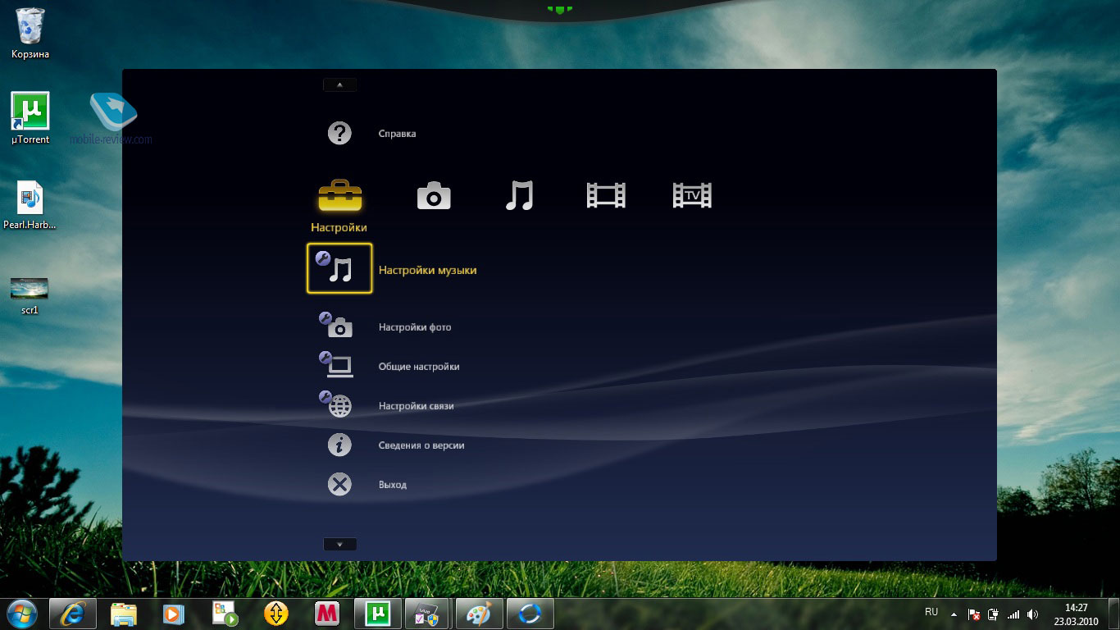Select the Photo camera category icon
This screenshot has height=630, width=1120.
[x=434, y=196]
